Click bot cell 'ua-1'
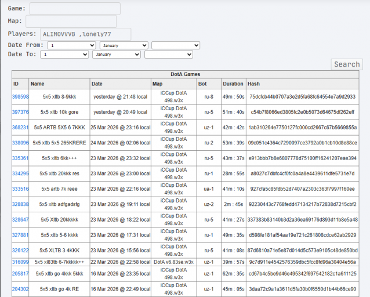The width and height of the screenshot is (370, 297). 209,189
